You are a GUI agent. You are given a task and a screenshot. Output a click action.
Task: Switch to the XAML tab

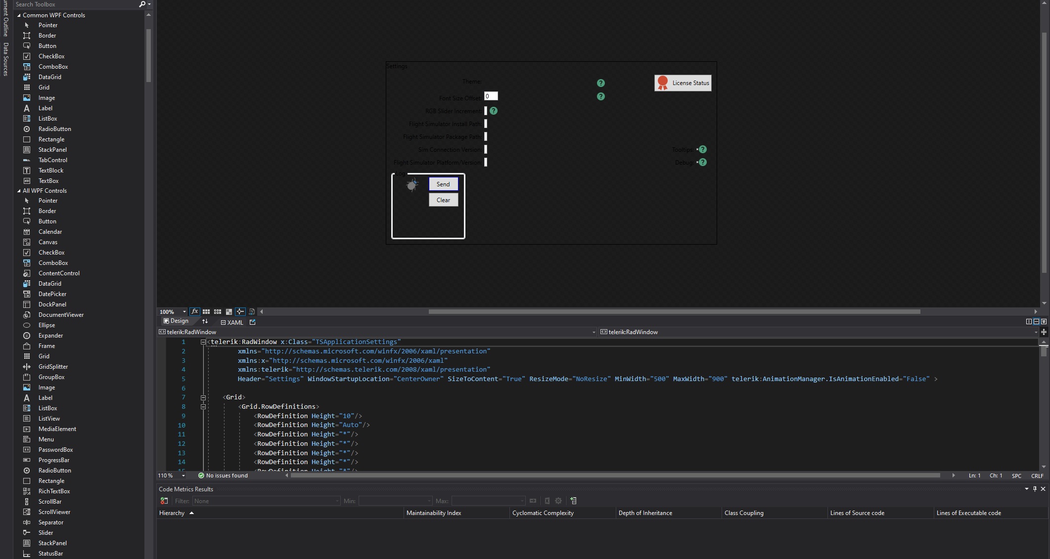[232, 322]
